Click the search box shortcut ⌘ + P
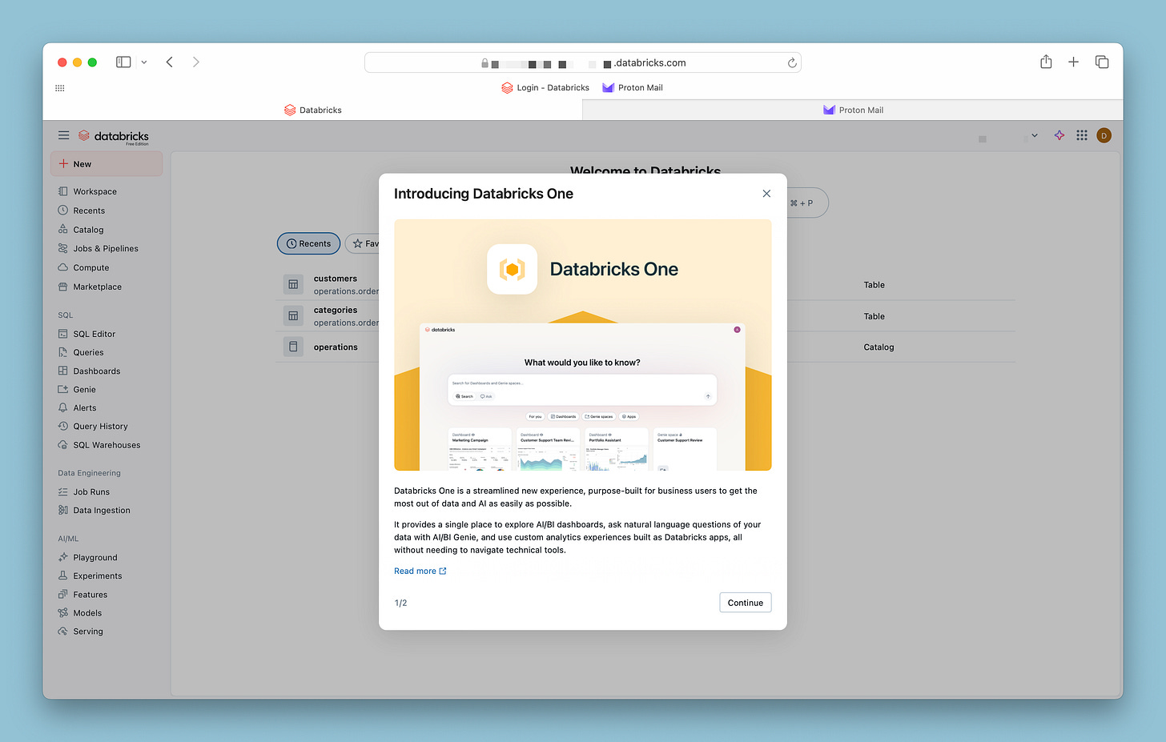Viewport: 1166px width, 742px height. (802, 203)
